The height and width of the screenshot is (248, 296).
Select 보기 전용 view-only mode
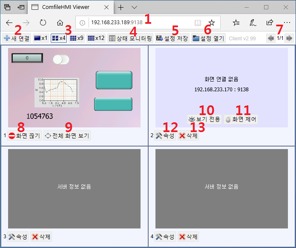[x=204, y=119]
